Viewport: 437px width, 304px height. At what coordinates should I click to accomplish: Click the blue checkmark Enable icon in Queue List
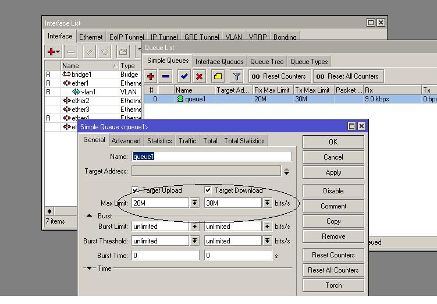pos(184,76)
